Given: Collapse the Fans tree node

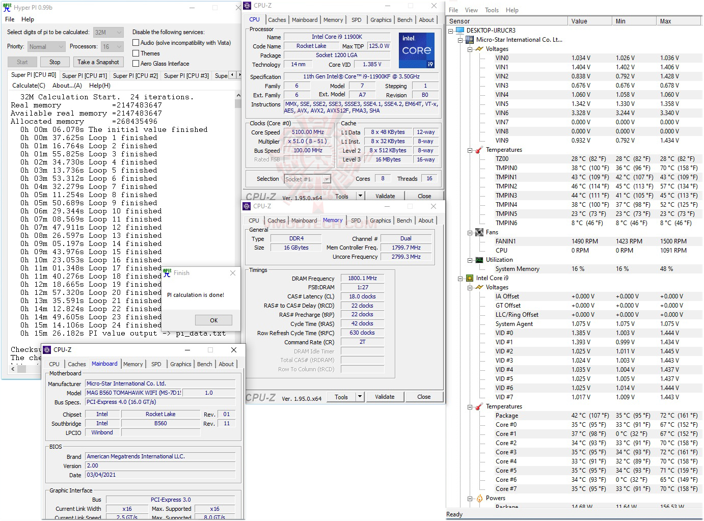Looking at the screenshot, I should tap(470, 232).
